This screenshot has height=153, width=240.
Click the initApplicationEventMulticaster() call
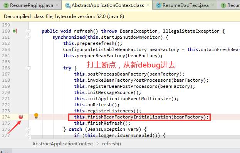[126, 99]
